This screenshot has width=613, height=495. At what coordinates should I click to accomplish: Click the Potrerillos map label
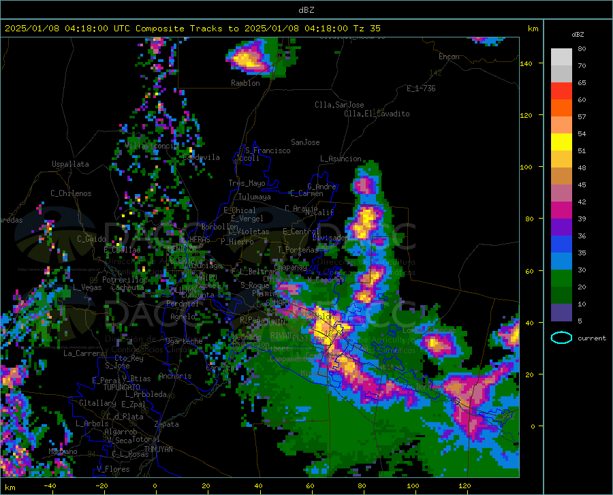pyautogui.click(x=125, y=280)
